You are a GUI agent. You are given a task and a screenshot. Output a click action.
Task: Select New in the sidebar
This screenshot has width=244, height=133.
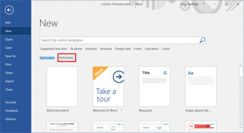click(16, 31)
